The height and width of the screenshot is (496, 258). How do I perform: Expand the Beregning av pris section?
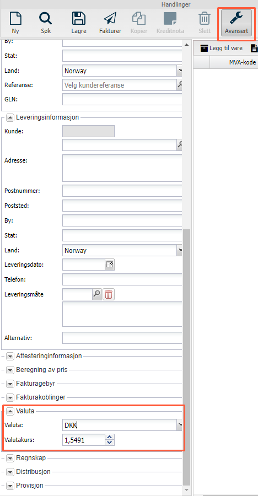tap(10, 369)
